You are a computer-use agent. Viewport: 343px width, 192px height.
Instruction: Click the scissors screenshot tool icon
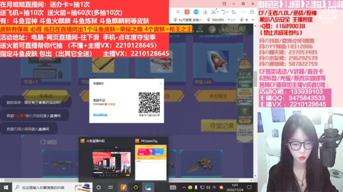[214, 12]
